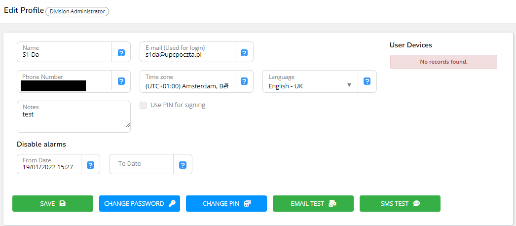Click the help icon next to Language
The image size is (516, 226).
click(x=367, y=81)
